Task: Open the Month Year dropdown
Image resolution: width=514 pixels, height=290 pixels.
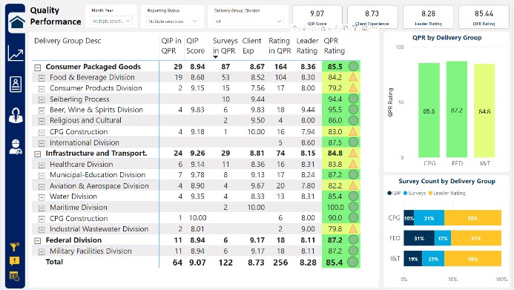Action: (x=111, y=21)
